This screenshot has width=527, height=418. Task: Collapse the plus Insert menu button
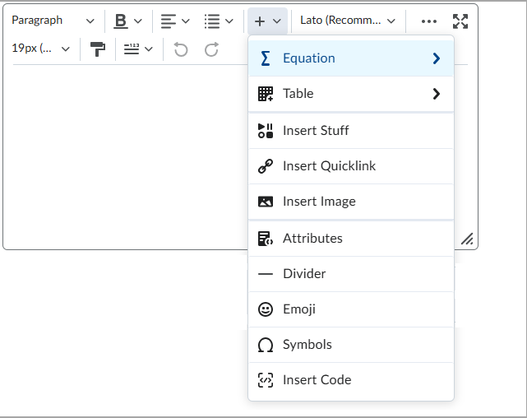(x=268, y=21)
